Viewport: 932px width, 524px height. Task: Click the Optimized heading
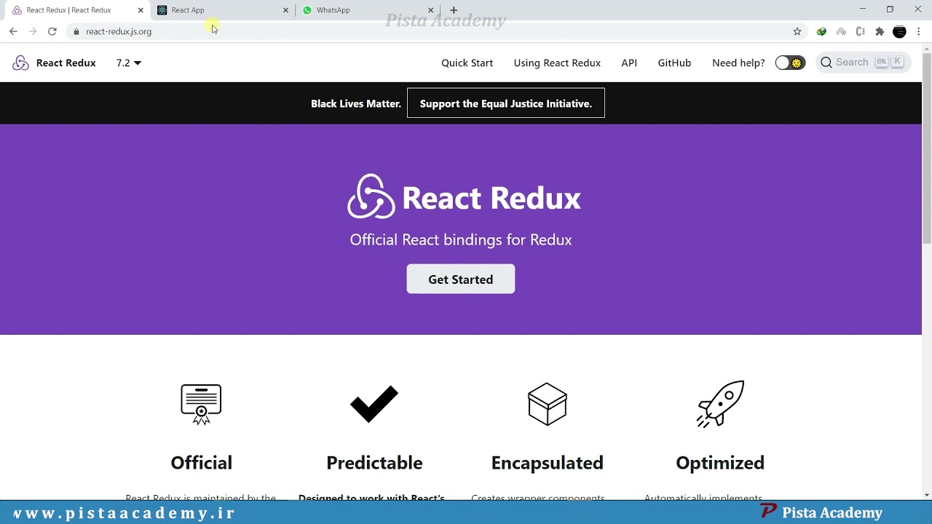(x=720, y=463)
